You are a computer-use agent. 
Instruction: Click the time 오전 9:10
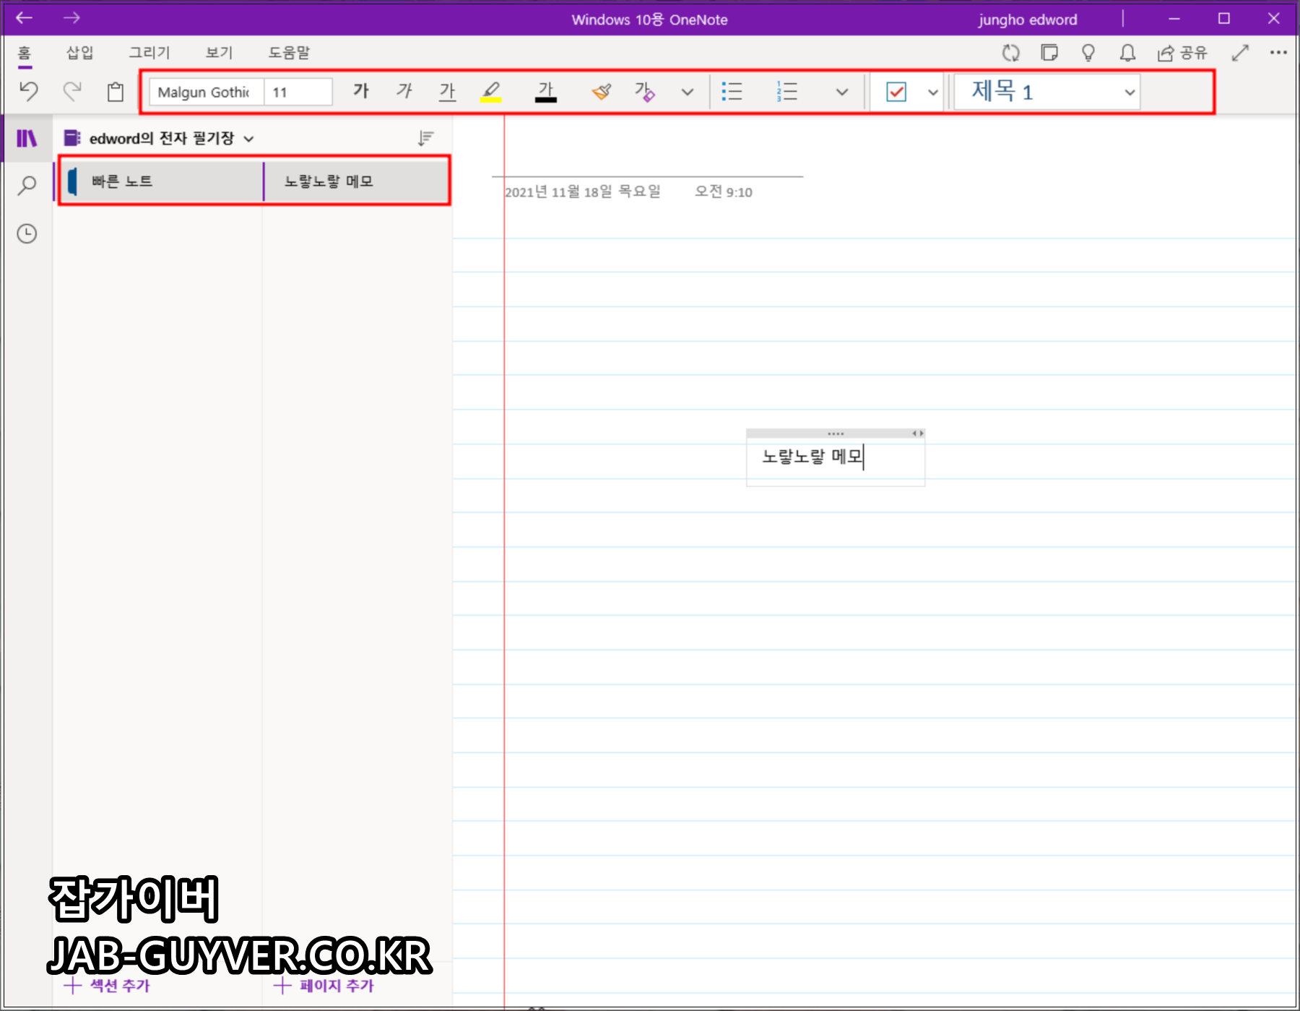(724, 192)
